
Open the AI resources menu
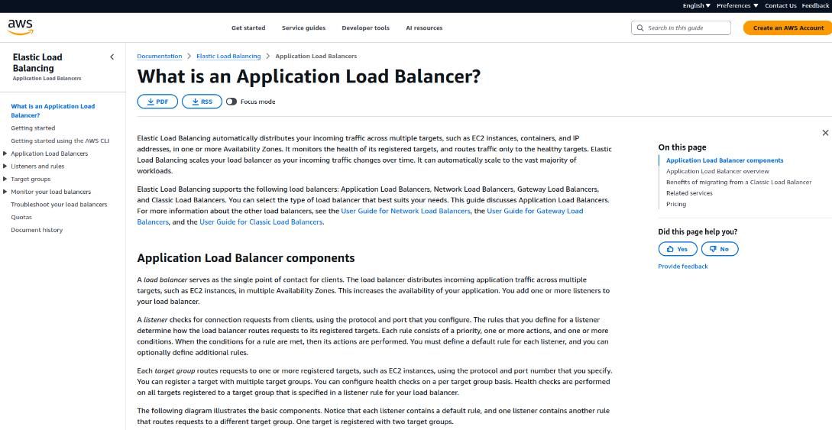tap(424, 28)
